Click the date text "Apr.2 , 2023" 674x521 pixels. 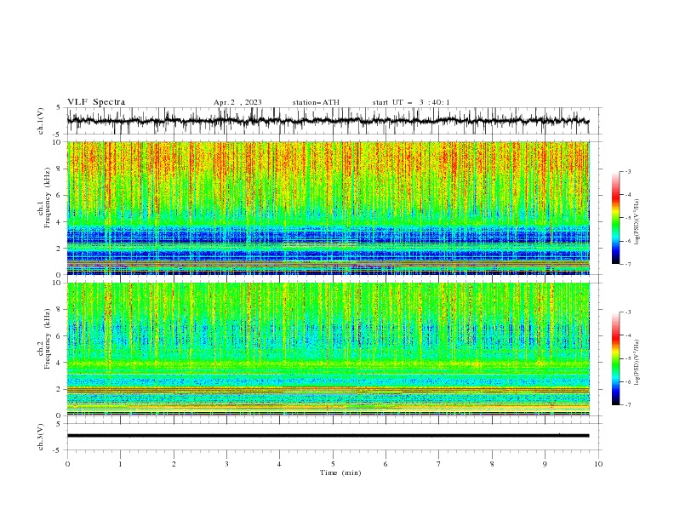237,102
